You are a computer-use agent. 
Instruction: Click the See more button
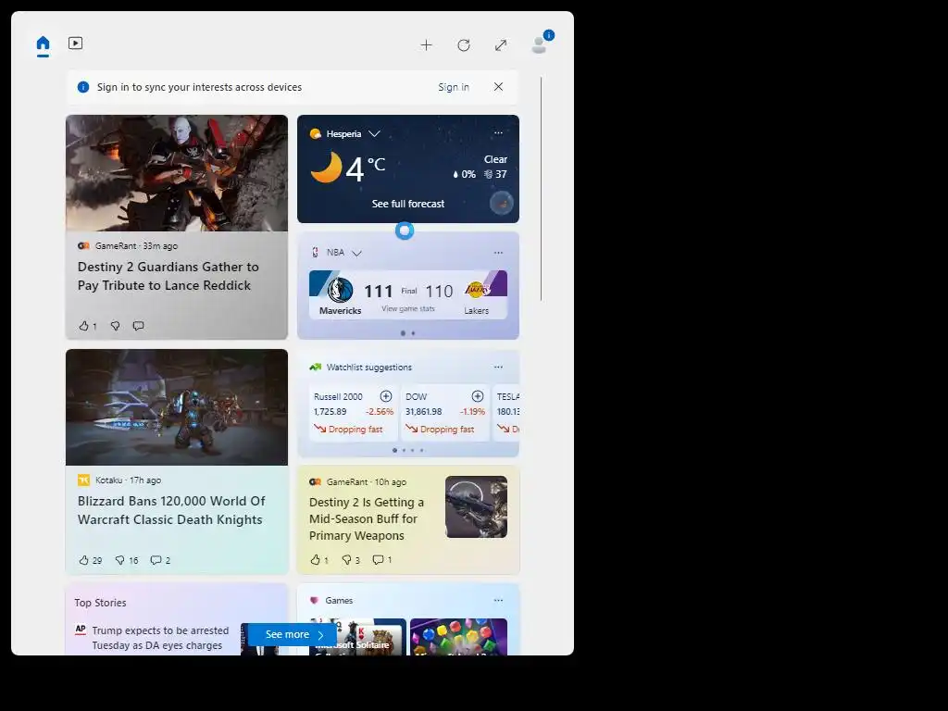pyautogui.click(x=293, y=635)
